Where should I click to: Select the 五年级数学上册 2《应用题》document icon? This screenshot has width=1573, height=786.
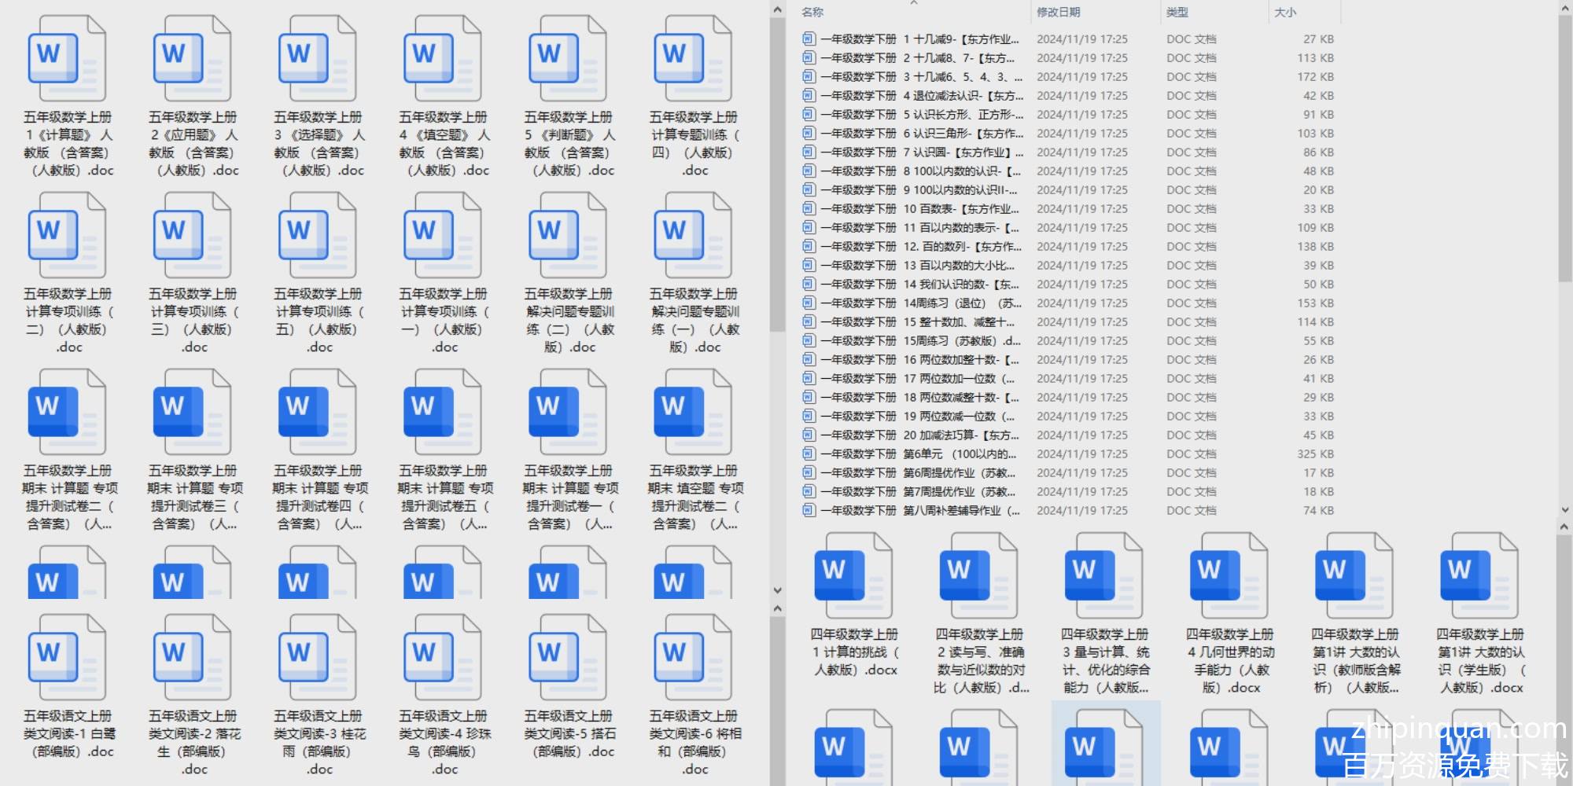tap(192, 59)
